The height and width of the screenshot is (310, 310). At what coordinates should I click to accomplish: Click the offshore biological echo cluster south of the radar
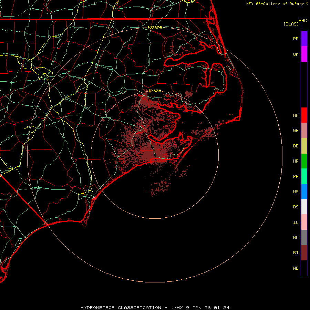click(160, 187)
